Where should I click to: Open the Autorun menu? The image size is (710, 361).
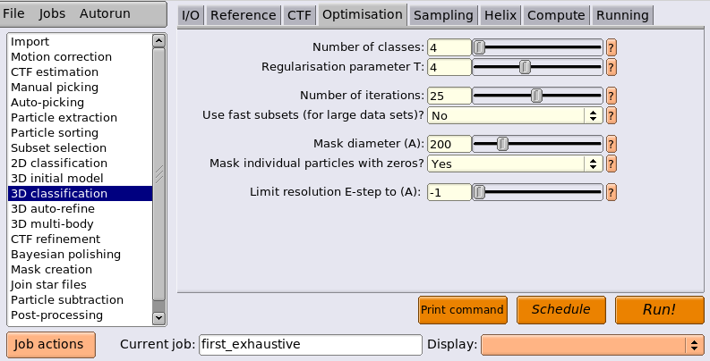click(x=105, y=13)
